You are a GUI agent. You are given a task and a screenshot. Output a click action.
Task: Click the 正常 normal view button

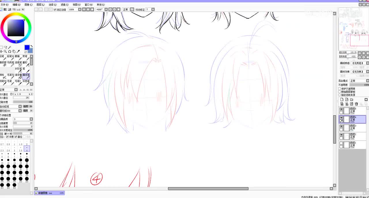pyautogui.click(x=126, y=10)
